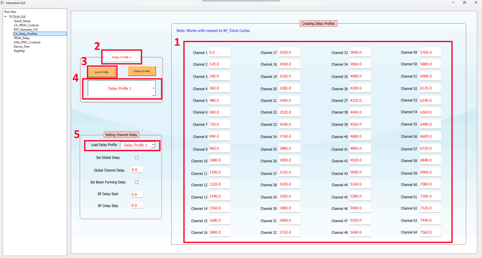Viewport: 482px width, 258px height.
Task: Open the Load Delay Profile dropdown
Action: tap(153, 145)
